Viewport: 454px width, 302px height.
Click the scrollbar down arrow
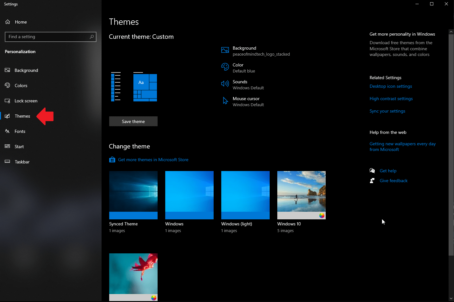pyautogui.click(x=451, y=299)
